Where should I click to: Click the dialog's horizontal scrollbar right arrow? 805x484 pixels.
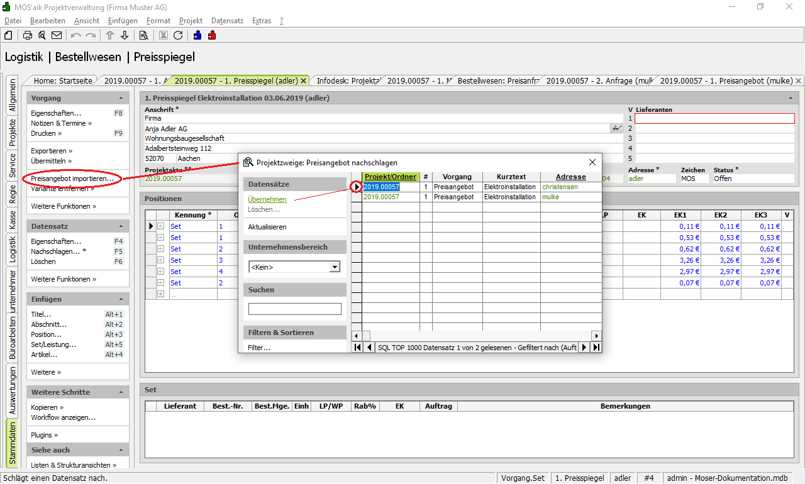[597, 336]
